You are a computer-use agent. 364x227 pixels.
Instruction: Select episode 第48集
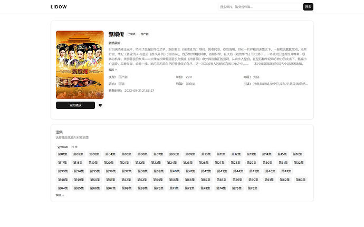(63, 180)
